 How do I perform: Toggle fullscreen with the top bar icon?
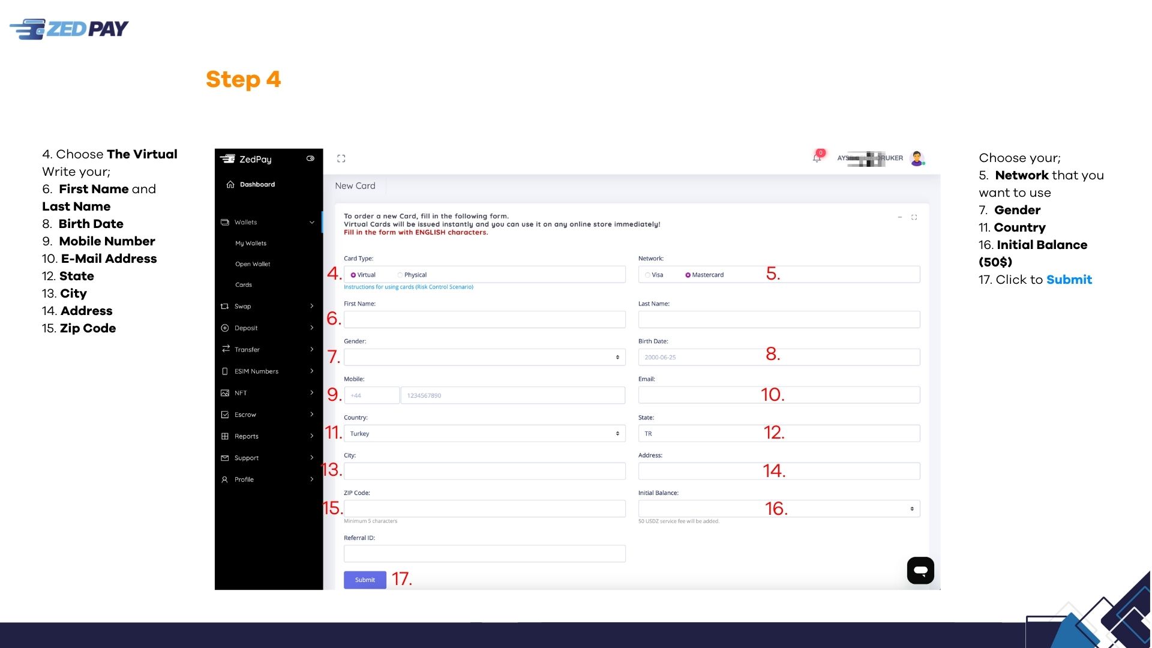tap(341, 158)
